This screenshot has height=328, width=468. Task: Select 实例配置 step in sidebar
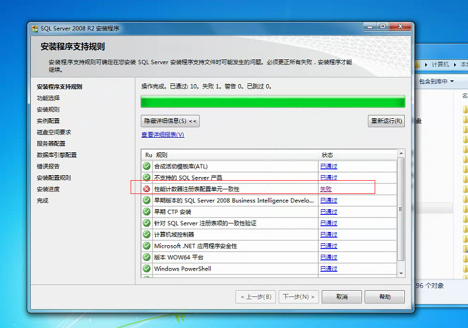pos(48,121)
